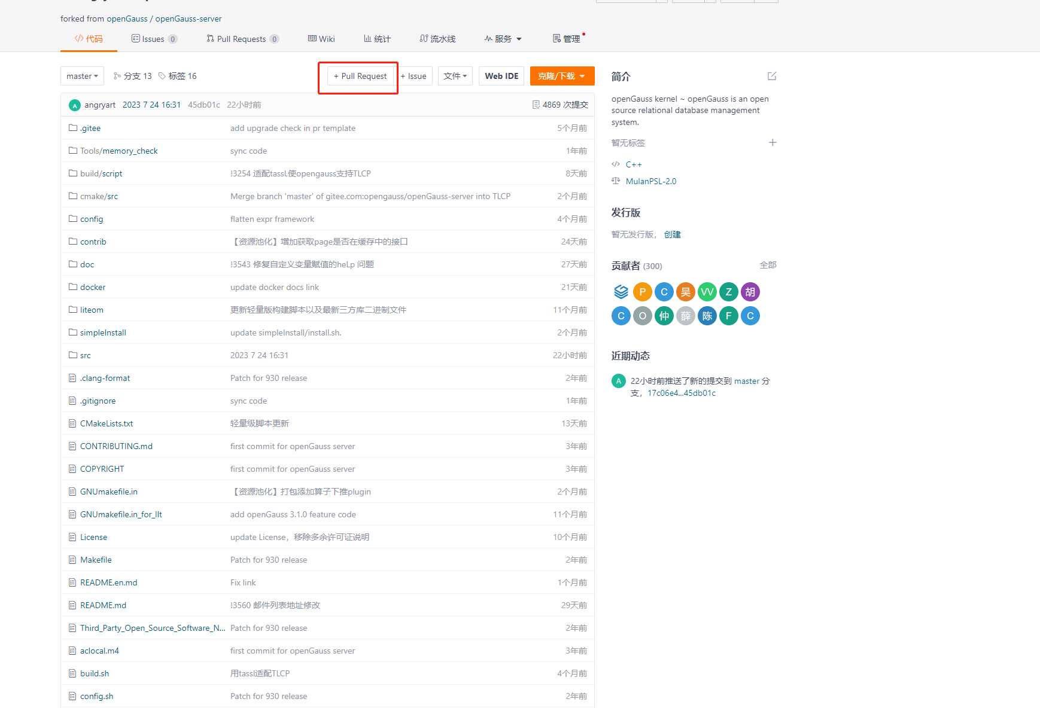Click the A avatar under 近期动态
Viewport: 1040px width, 708px height.
[619, 381]
